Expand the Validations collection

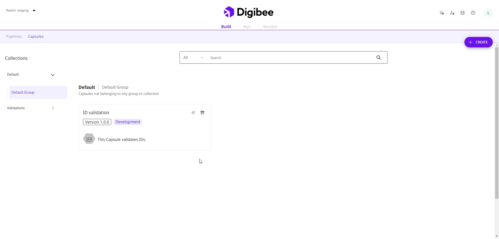(x=53, y=108)
